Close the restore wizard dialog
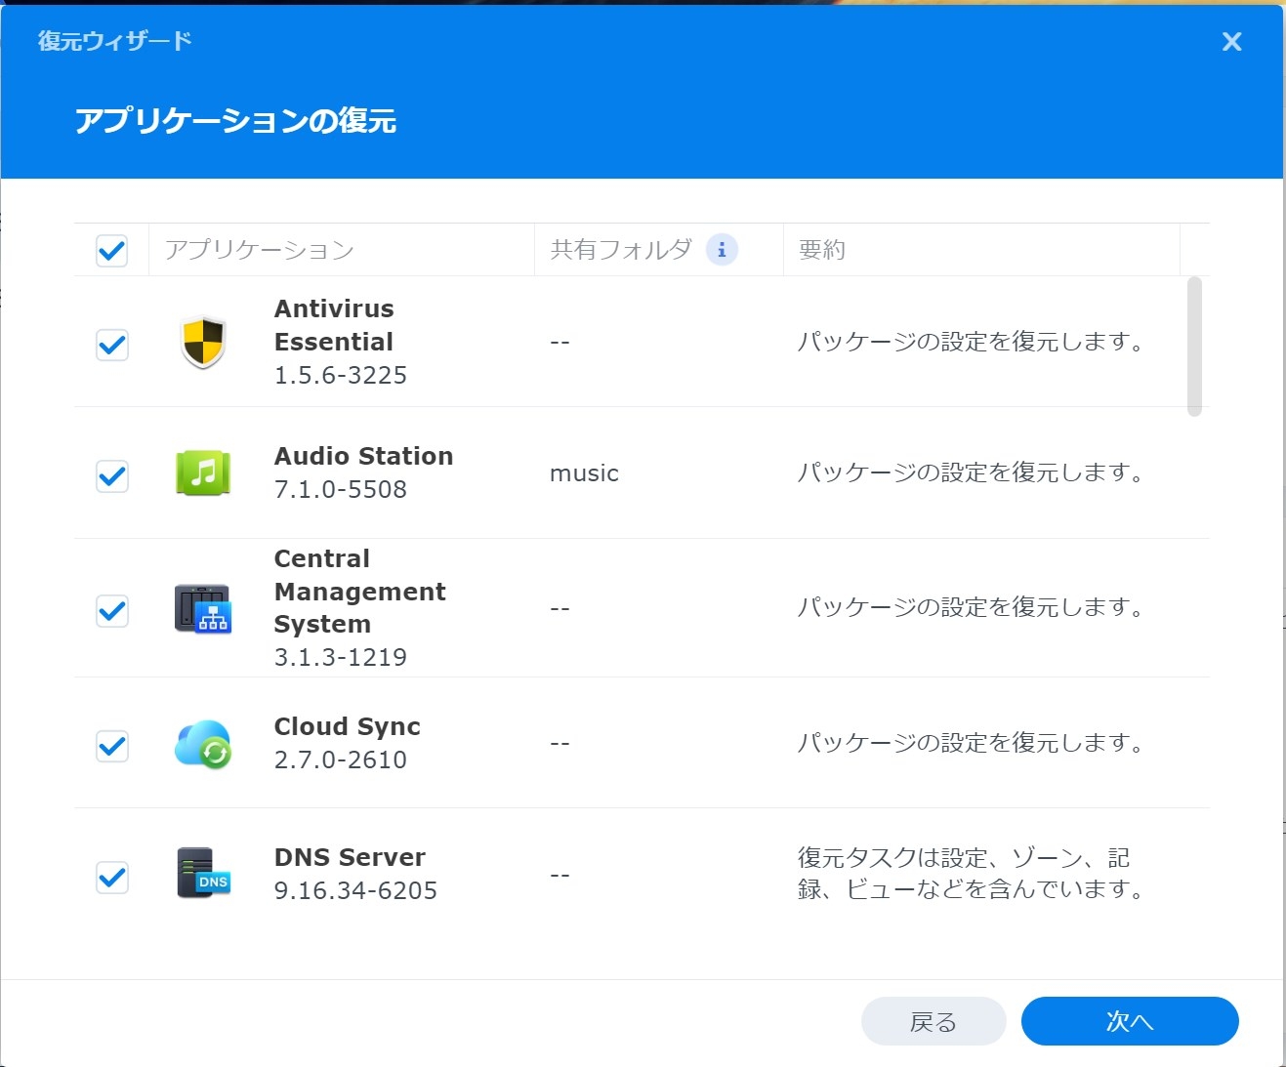This screenshot has width=1286, height=1067. (x=1231, y=42)
